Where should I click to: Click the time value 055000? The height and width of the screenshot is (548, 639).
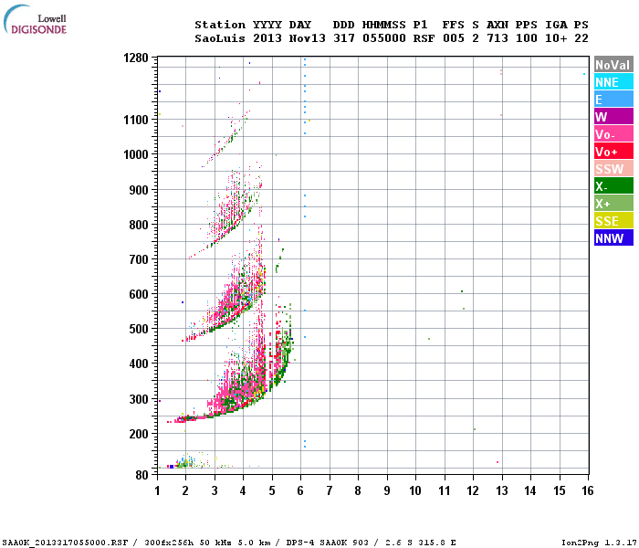[x=384, y=38]
